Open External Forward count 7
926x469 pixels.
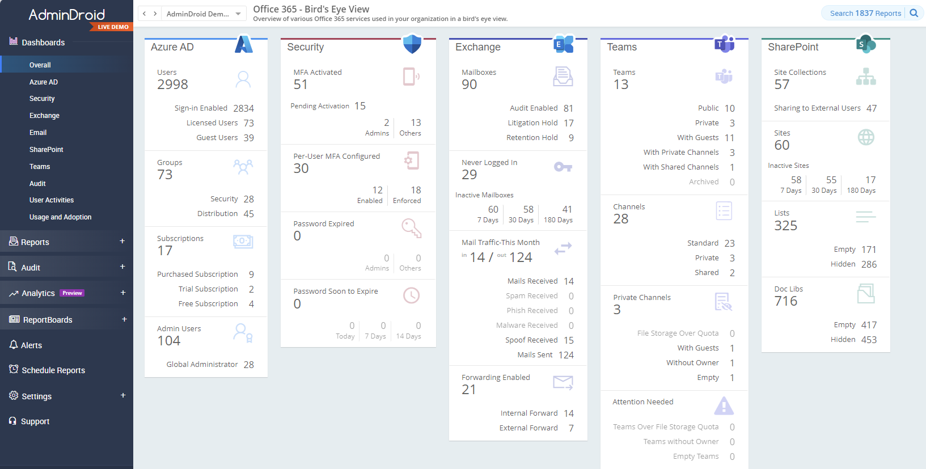(x=571, y=428)
